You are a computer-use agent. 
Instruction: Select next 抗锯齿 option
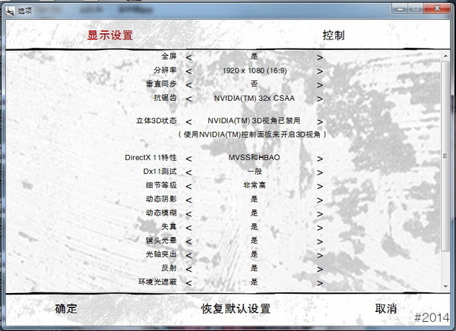(x=320, y=99)
